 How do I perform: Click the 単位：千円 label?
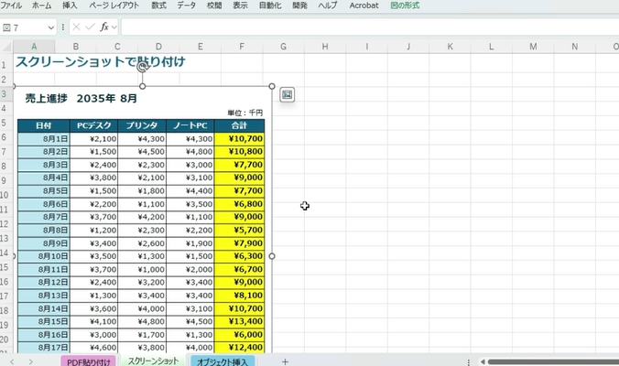click(x=244, y=113)
